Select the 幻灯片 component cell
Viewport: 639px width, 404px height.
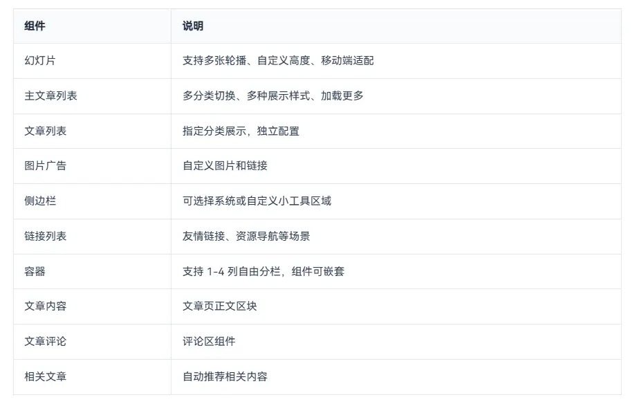coord(40,61)
